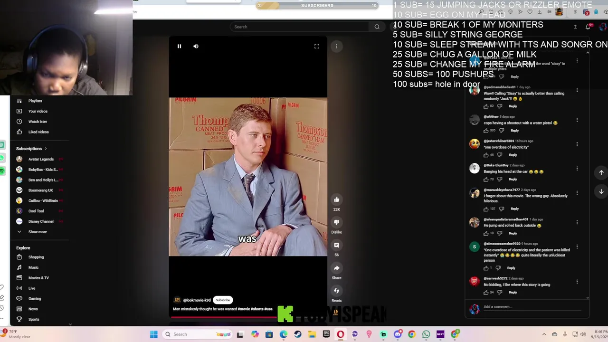Go to next Short with down arrow
This screenshot has width=608, height=342.
[601, 191]
